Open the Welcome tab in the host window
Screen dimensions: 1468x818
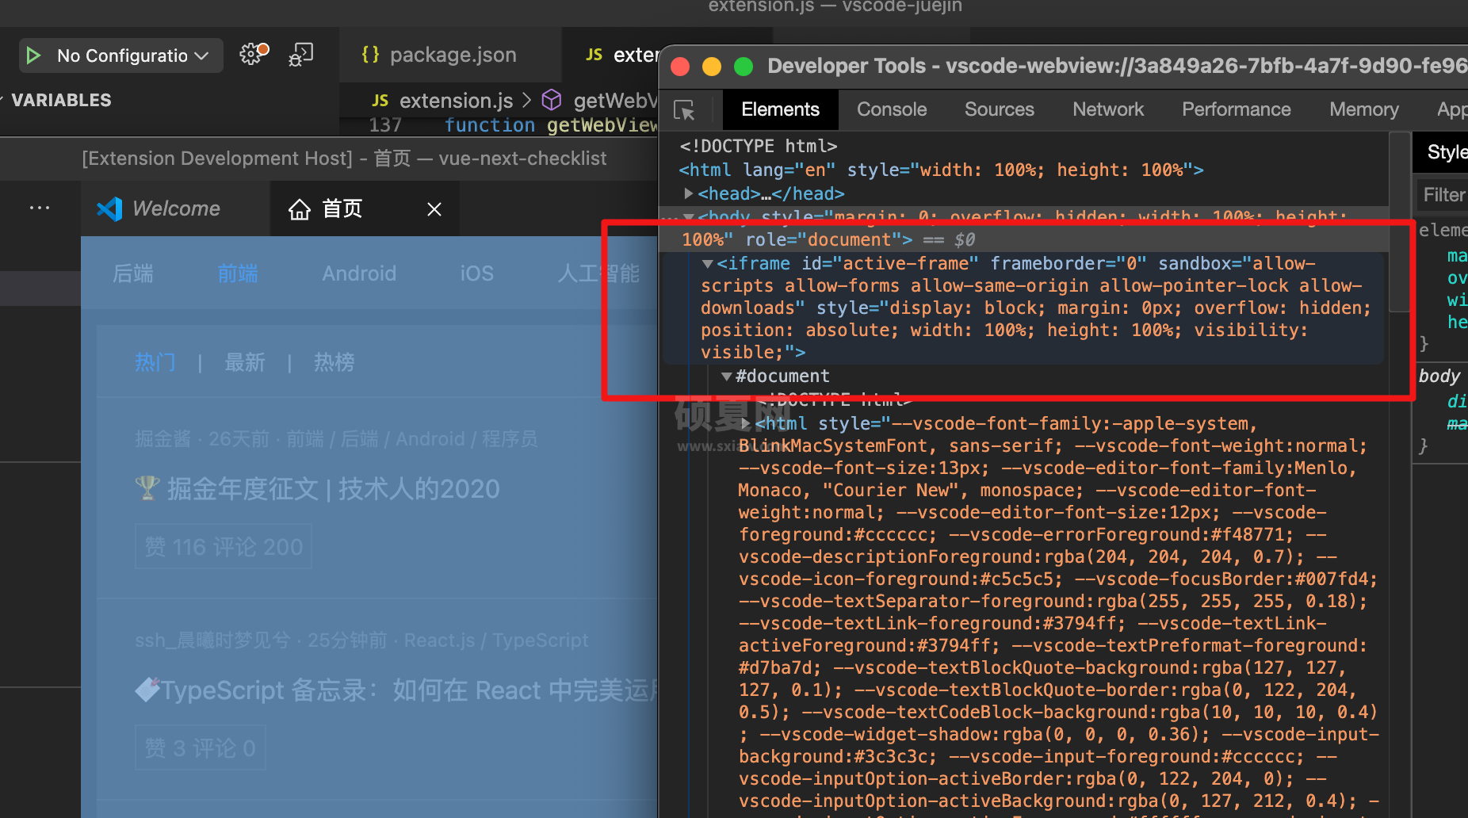pyautogui.click(x=176, y=208)
